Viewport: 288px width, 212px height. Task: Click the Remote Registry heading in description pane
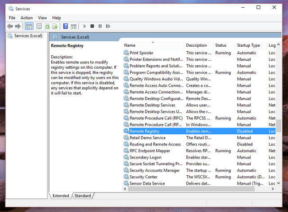click(x=67, y=46)
